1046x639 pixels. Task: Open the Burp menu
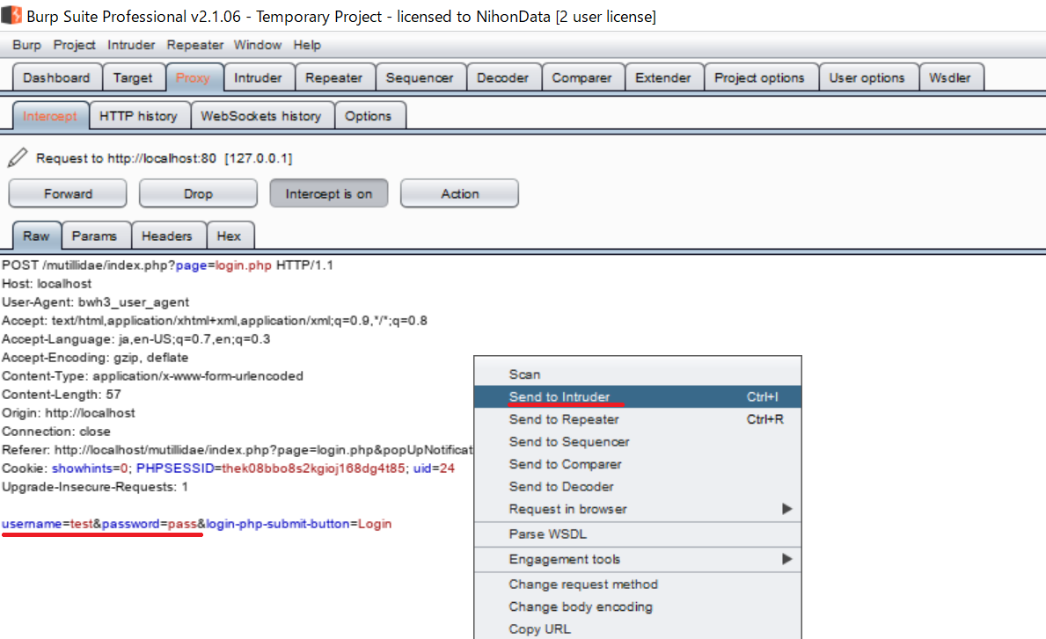coord(26,45)
